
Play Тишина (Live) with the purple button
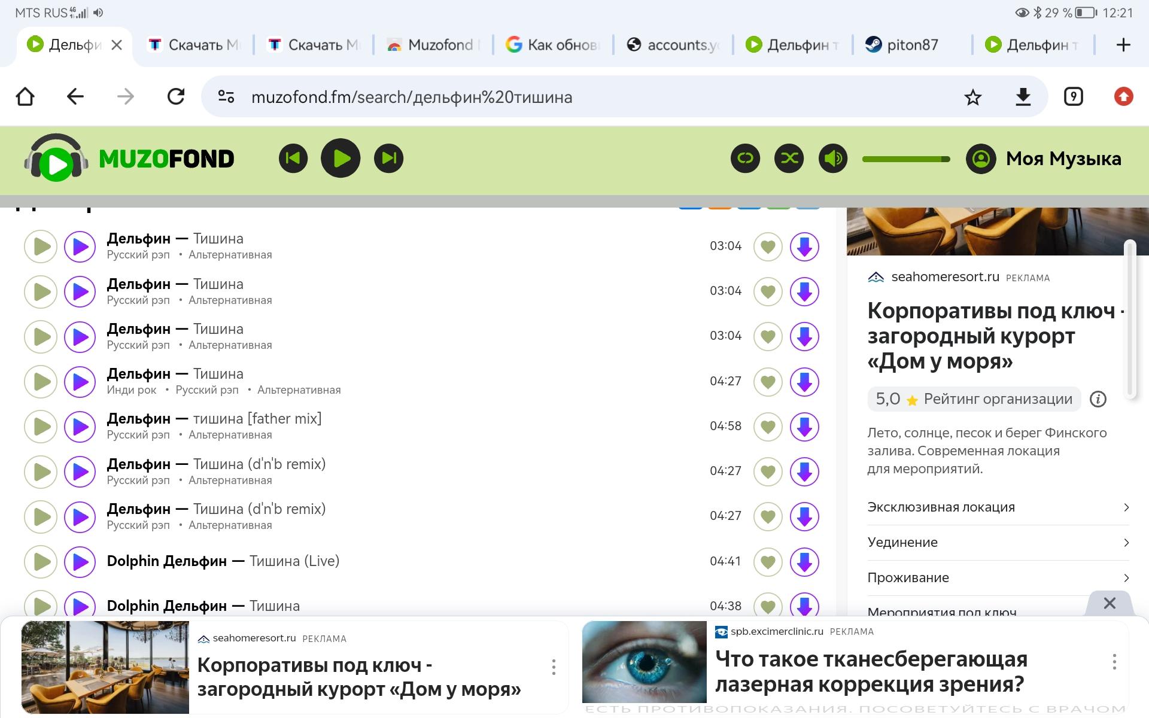[80, 562]
